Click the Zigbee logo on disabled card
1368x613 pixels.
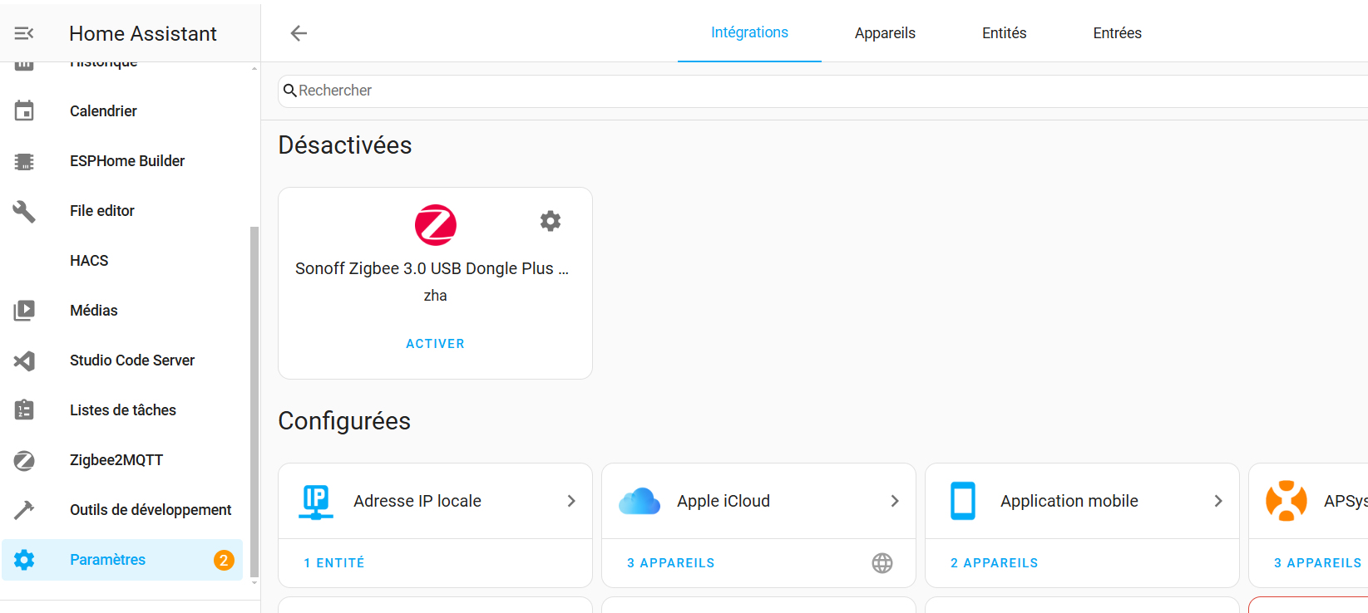click(435, 225)
